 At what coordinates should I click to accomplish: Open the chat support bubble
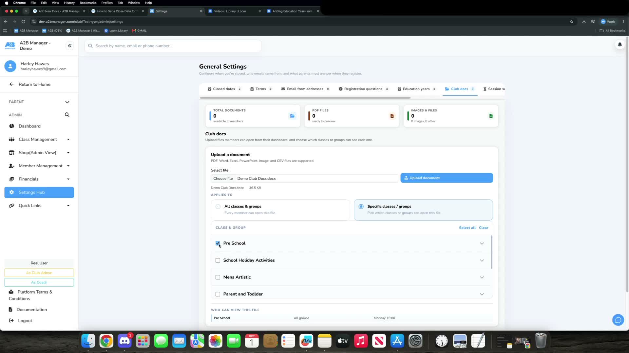618,320
